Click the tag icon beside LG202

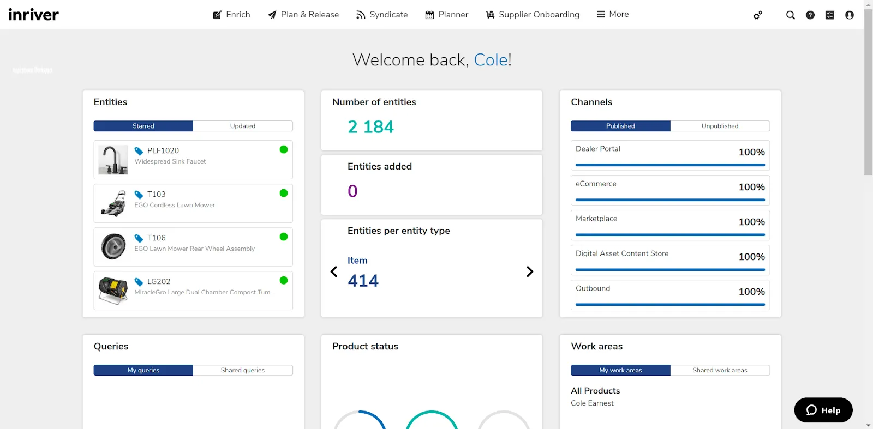click(139, 282)
